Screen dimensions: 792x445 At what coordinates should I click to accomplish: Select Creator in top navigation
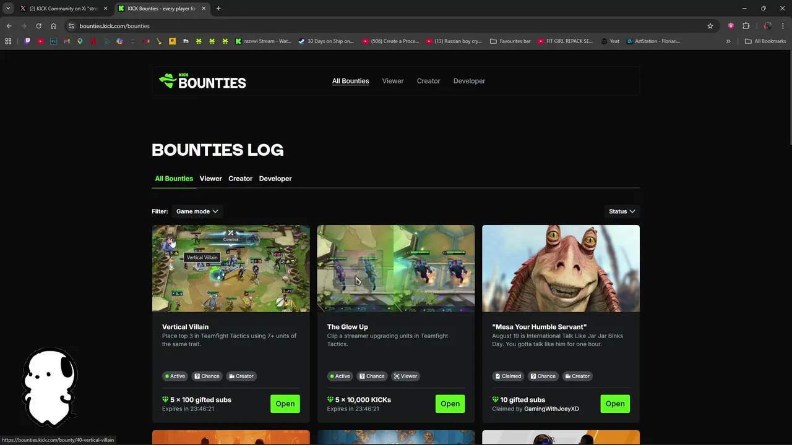point(428,81)
